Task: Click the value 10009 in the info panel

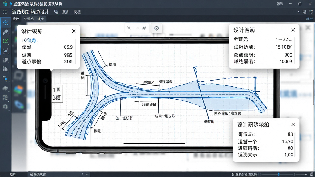Action: click(286, 61)
